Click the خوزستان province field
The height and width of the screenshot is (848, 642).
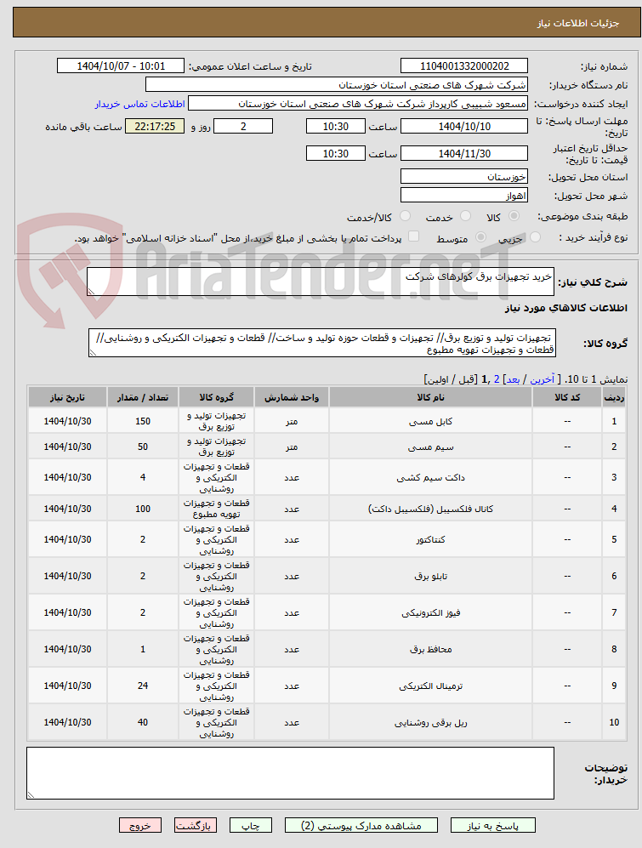pos(464,177)
